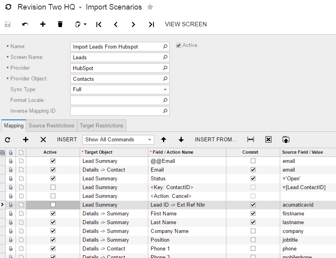Sort by Target Object column header
Viewport: 336px width, 258px height.
click(114, 152)
